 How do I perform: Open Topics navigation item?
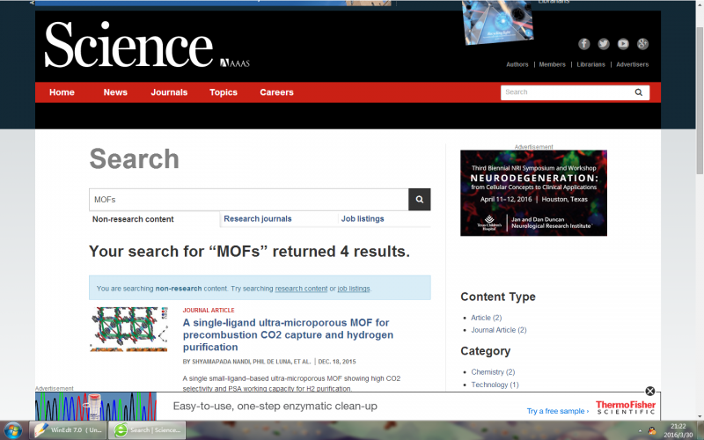(224, 92)
